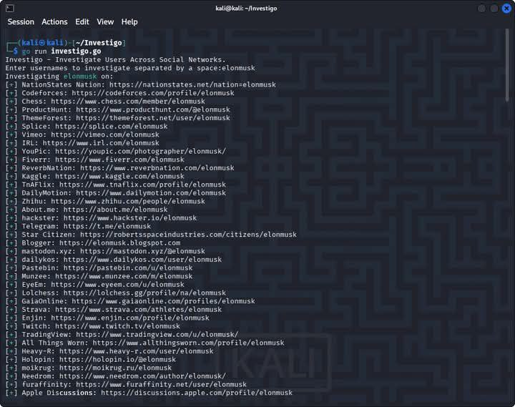Open the furaffinity user URL
This screenshot has width=515, height=407.
point(161,385)
